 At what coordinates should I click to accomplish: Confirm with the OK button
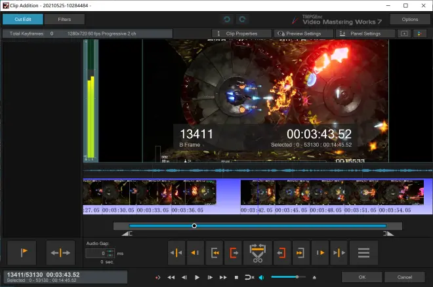(362, 277)
